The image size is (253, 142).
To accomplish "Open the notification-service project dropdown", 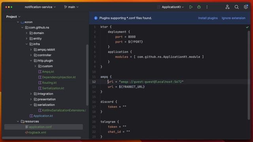I will coord(40,7).
